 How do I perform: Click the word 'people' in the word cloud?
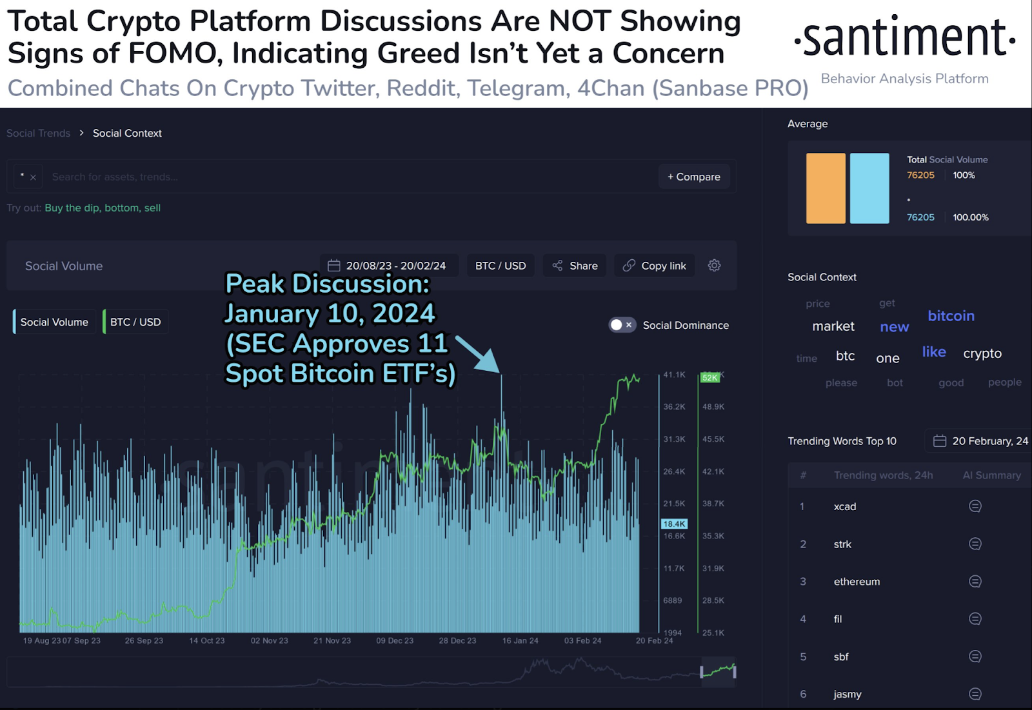(1005, 382)
